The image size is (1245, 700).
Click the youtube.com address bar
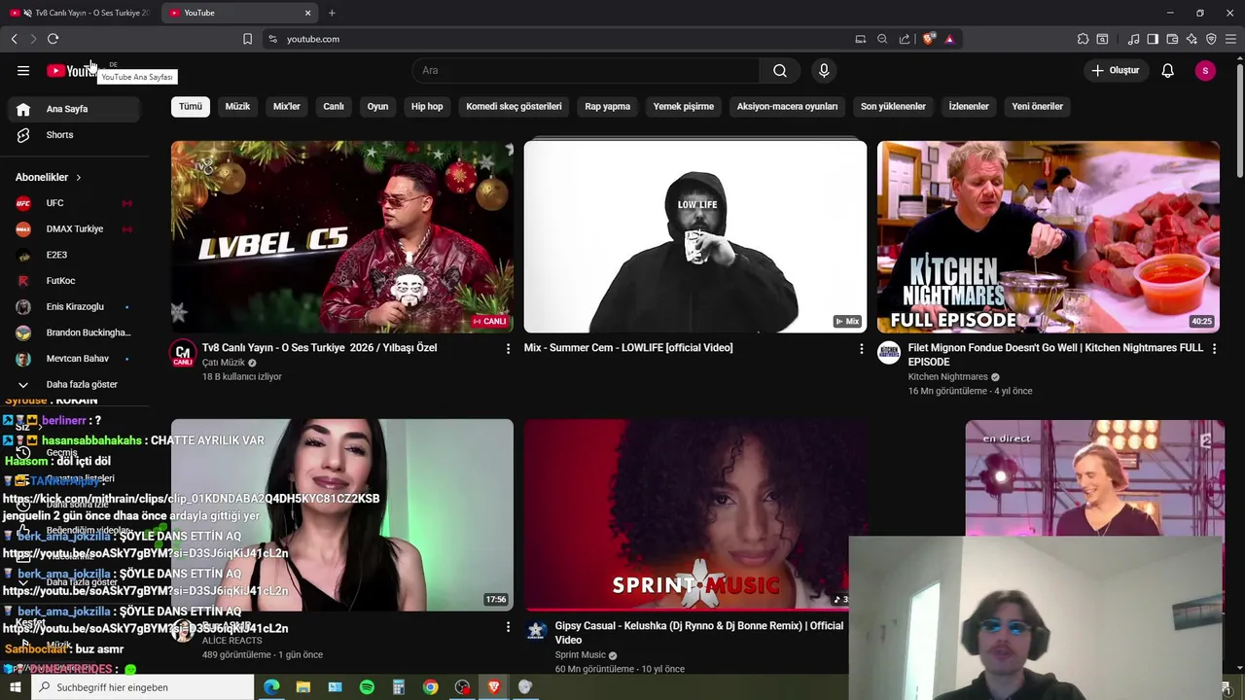559,39
